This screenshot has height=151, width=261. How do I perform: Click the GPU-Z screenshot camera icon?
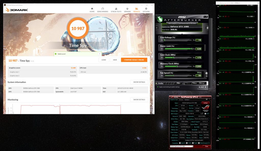point(207,99)
